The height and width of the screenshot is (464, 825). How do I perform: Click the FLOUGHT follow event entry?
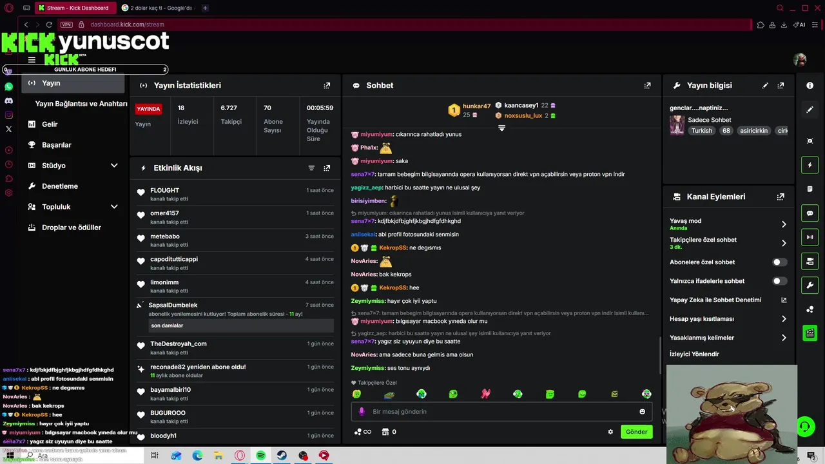point(235,194)
